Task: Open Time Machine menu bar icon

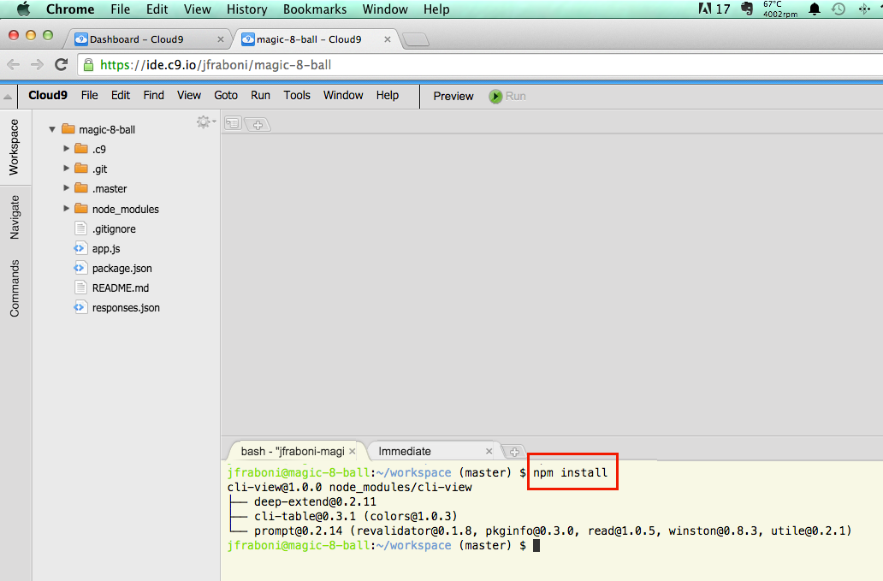Action: point(839,9)
